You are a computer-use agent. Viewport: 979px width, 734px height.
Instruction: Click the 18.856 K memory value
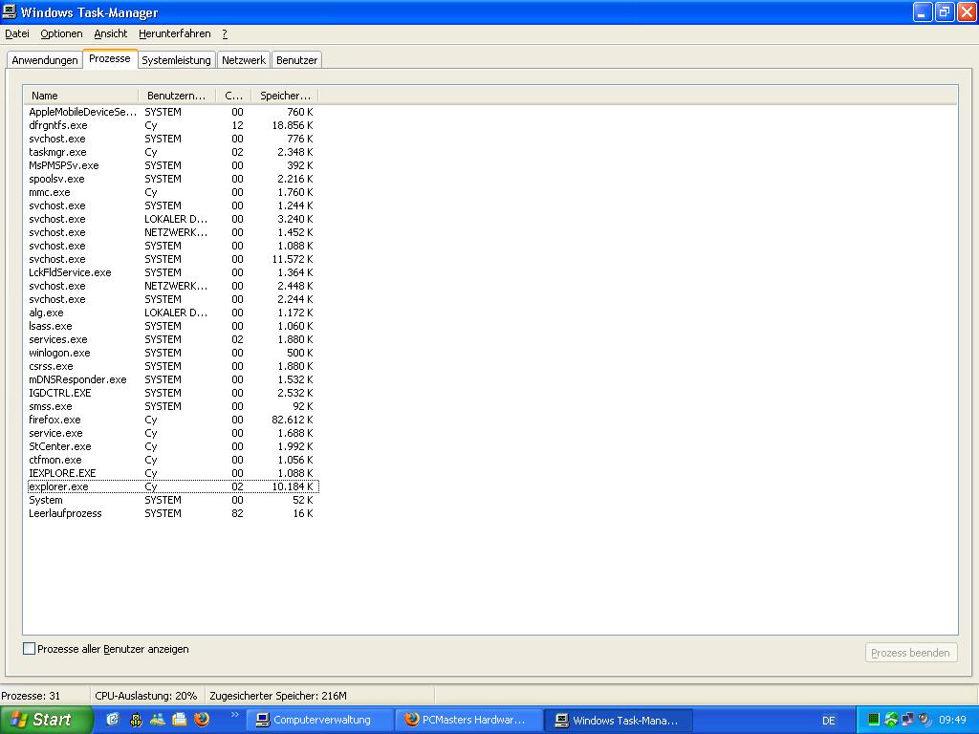293,125
